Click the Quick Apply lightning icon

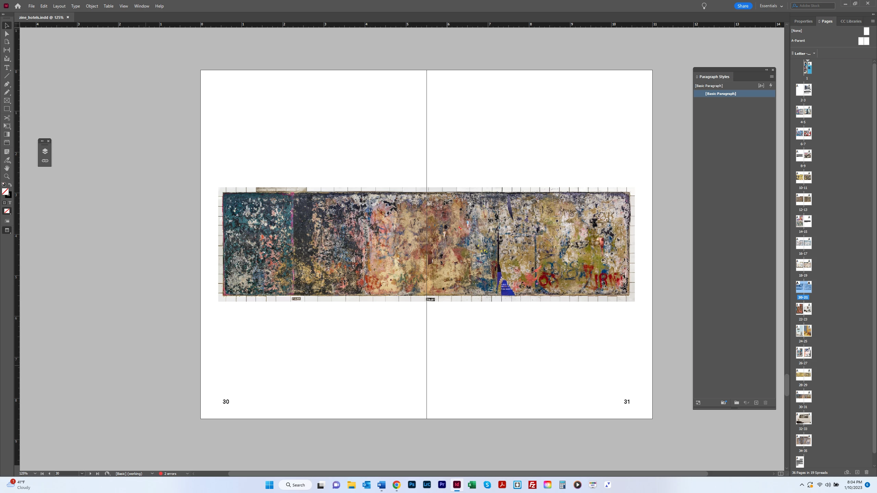(x=771, y=85)
